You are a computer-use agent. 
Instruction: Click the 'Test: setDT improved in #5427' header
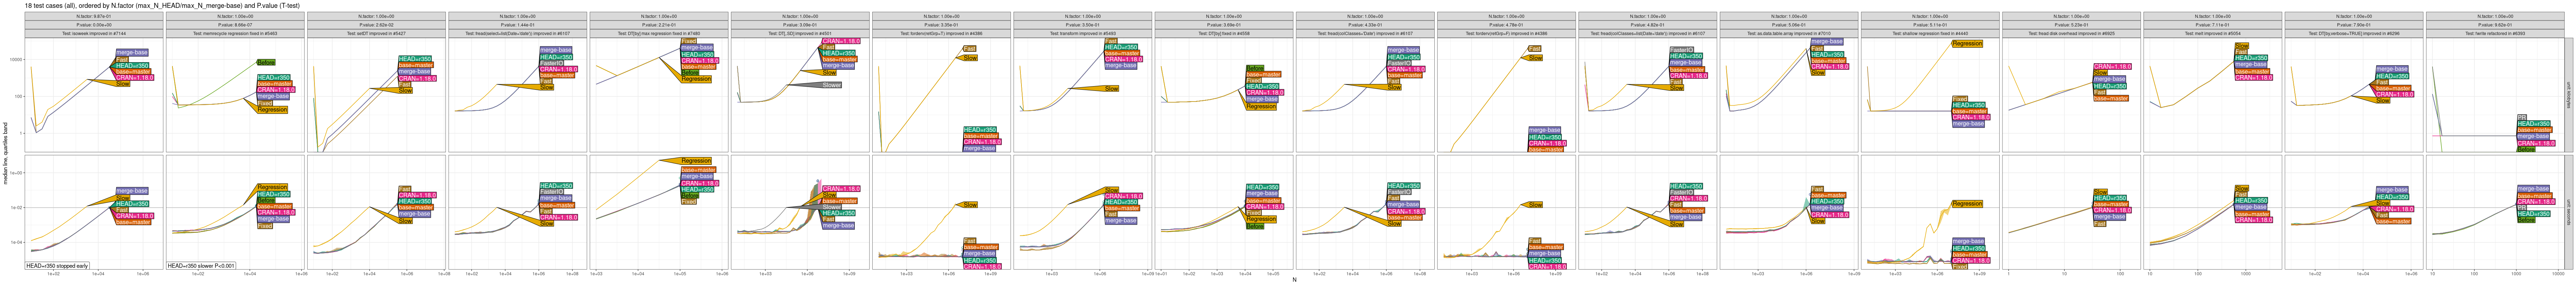[376, 33]
